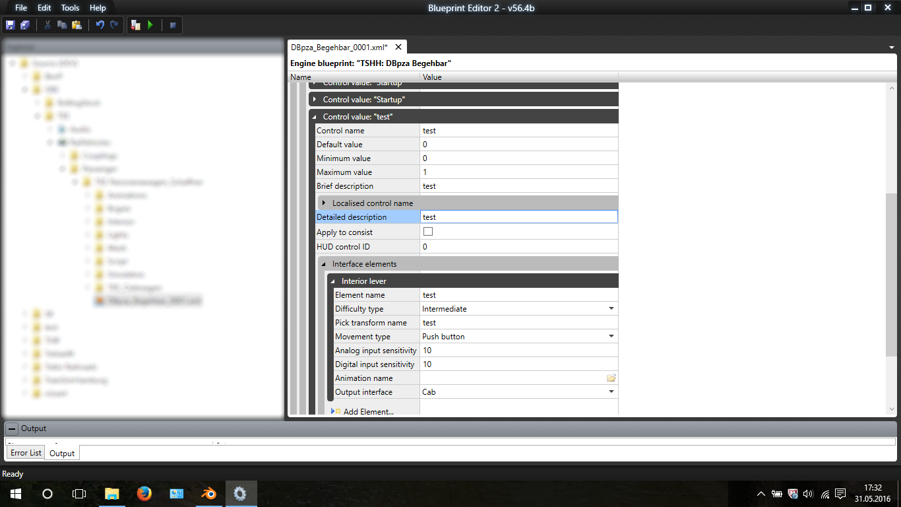This screenshot has height=507, width=901.
Task: Open the taskbar clock and date
Action: click(x=873, y=493)
